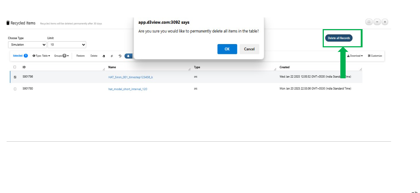Click the fullscreen expand icon button
The width and height of the screenshot is (420, 193).
click(x=369, y=22)
